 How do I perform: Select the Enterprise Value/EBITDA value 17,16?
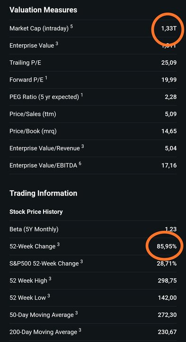tap(169, 165)
